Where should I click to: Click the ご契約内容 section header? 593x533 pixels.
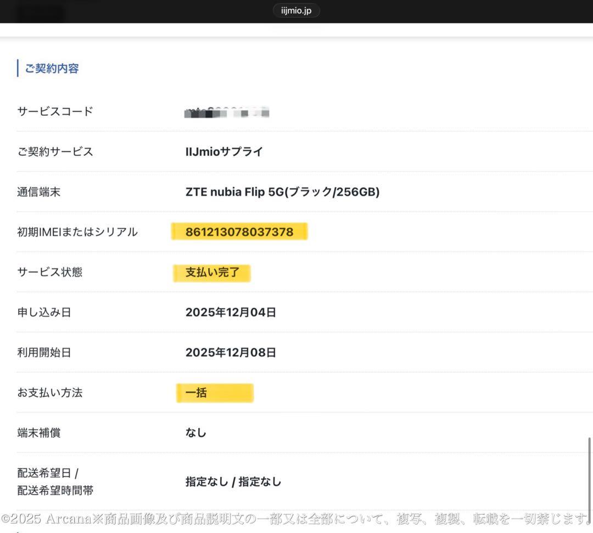pos(49,68)
